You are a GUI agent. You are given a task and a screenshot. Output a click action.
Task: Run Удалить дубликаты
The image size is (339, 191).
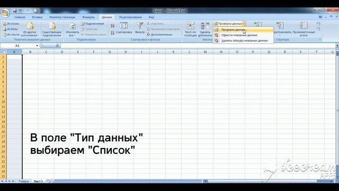(205, 29)
